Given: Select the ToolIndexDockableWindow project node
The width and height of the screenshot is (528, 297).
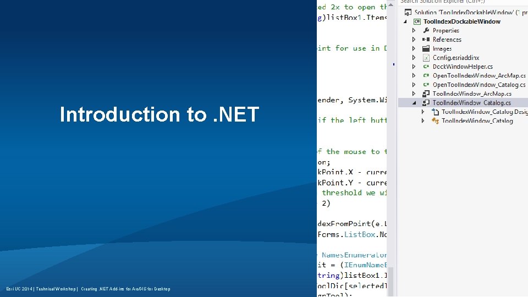Looking at the screenshot, I should [461, 21].
